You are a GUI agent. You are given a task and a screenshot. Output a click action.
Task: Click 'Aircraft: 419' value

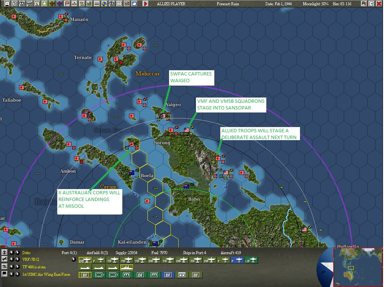coord(231,253)
